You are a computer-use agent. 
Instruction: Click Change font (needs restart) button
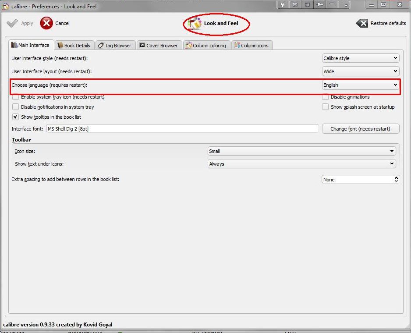click(x=361, y=129)
